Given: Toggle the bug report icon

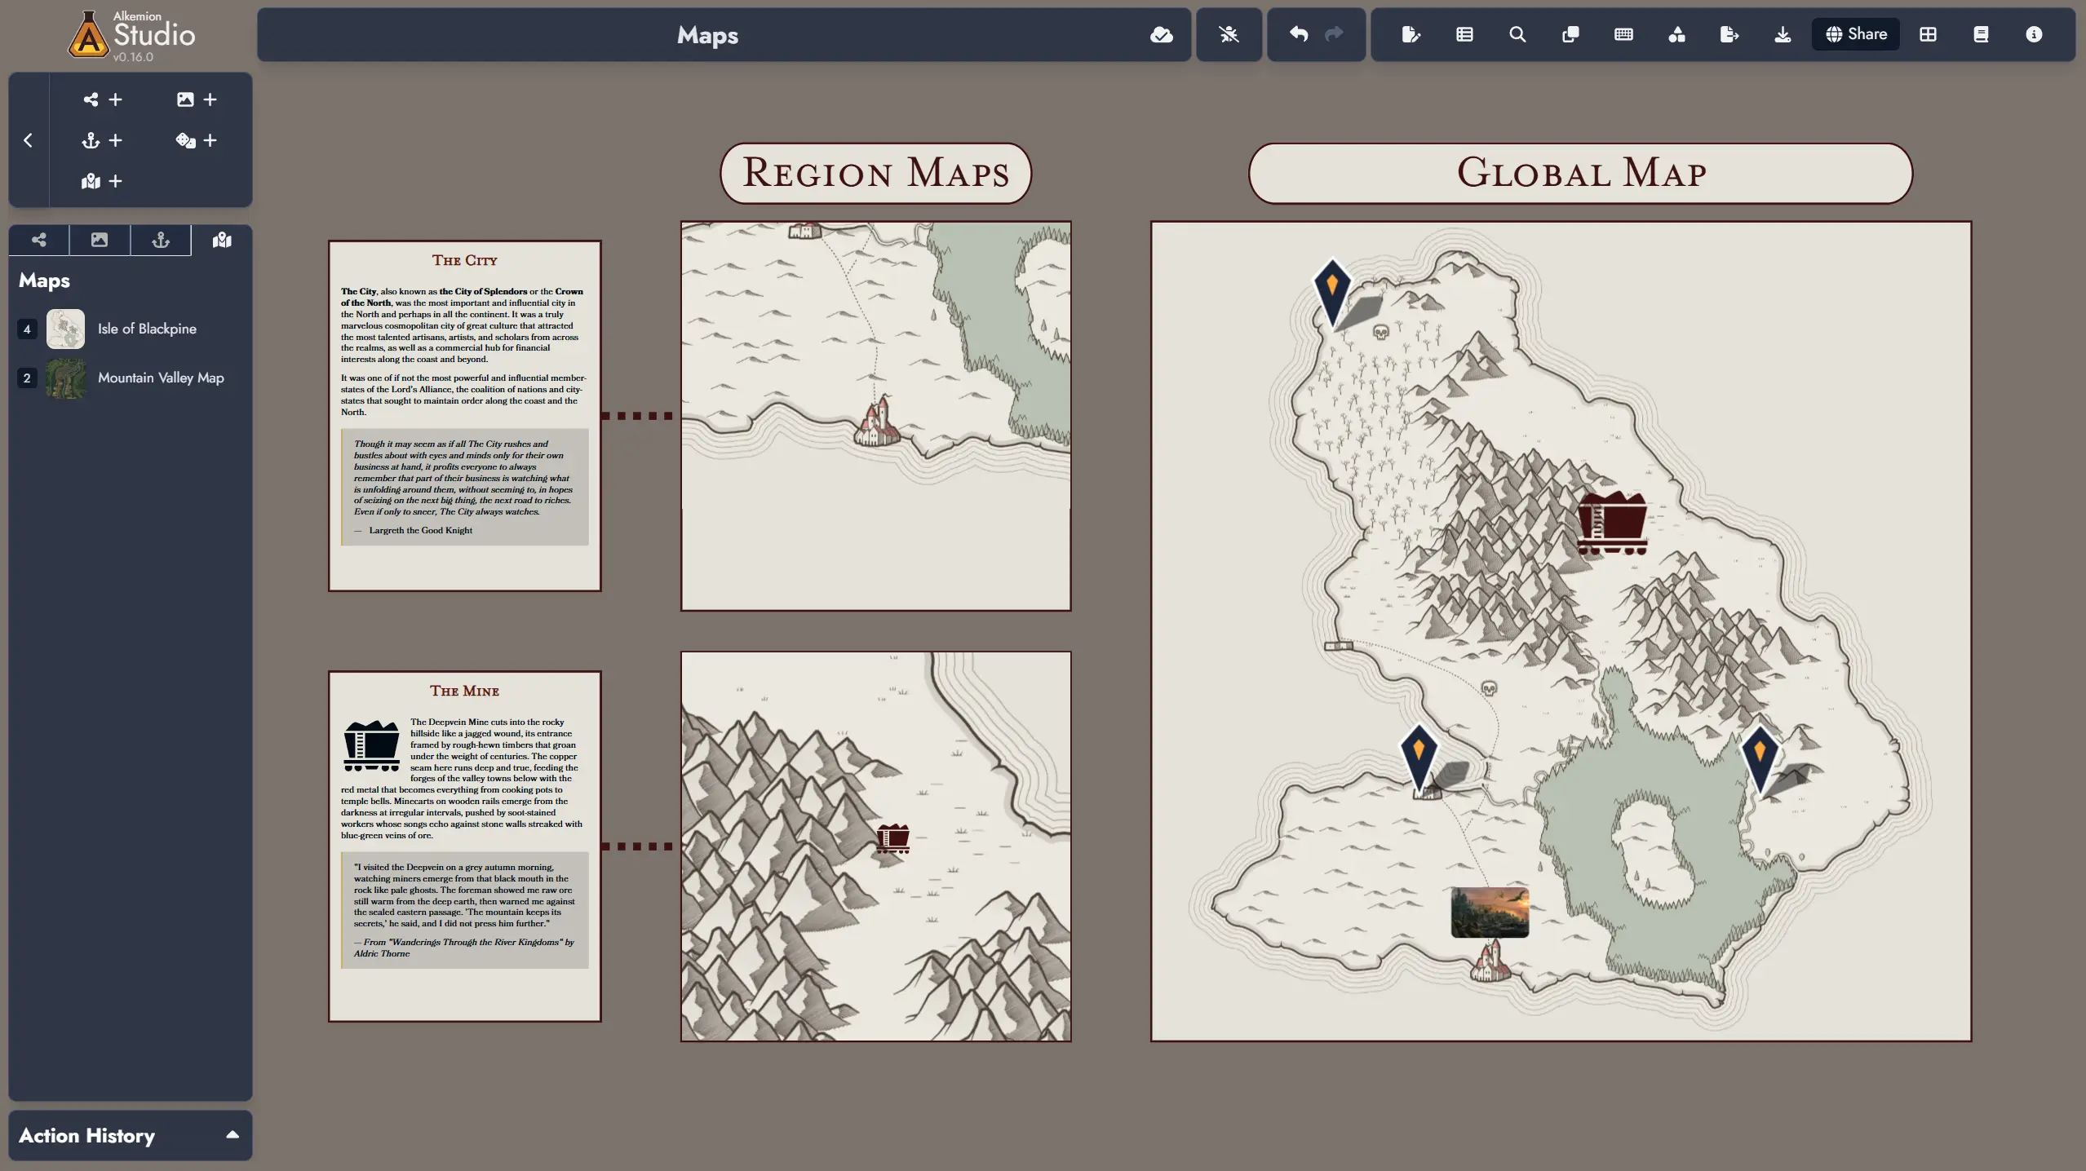Looking at the screenshot, I should coord(1229,34).
